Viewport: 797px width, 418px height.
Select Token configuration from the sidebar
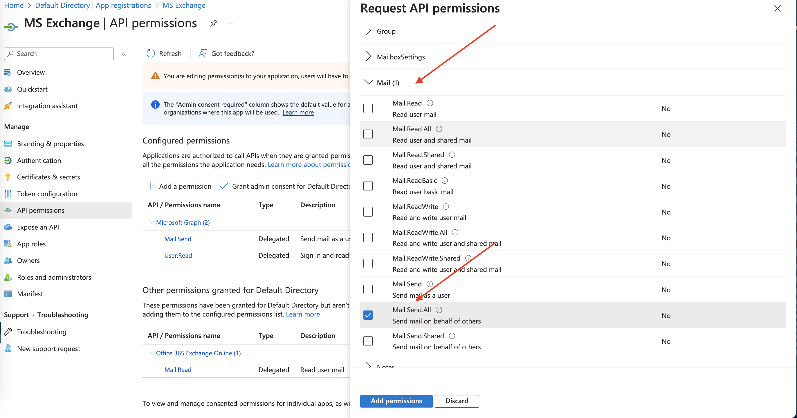coord(47,194)
